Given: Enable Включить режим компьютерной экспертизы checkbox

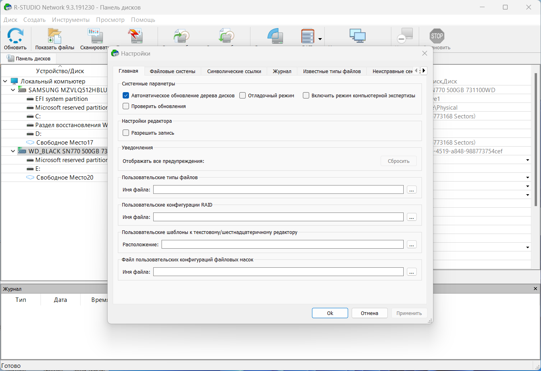Looking at the screenshot, I should click(306, 95).
